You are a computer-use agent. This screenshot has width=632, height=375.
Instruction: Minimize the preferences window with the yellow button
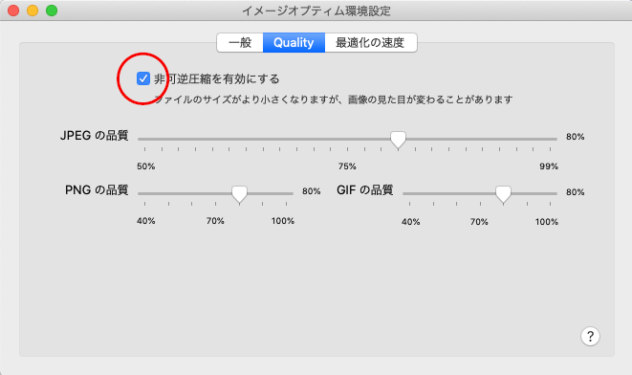coord(33,11)
